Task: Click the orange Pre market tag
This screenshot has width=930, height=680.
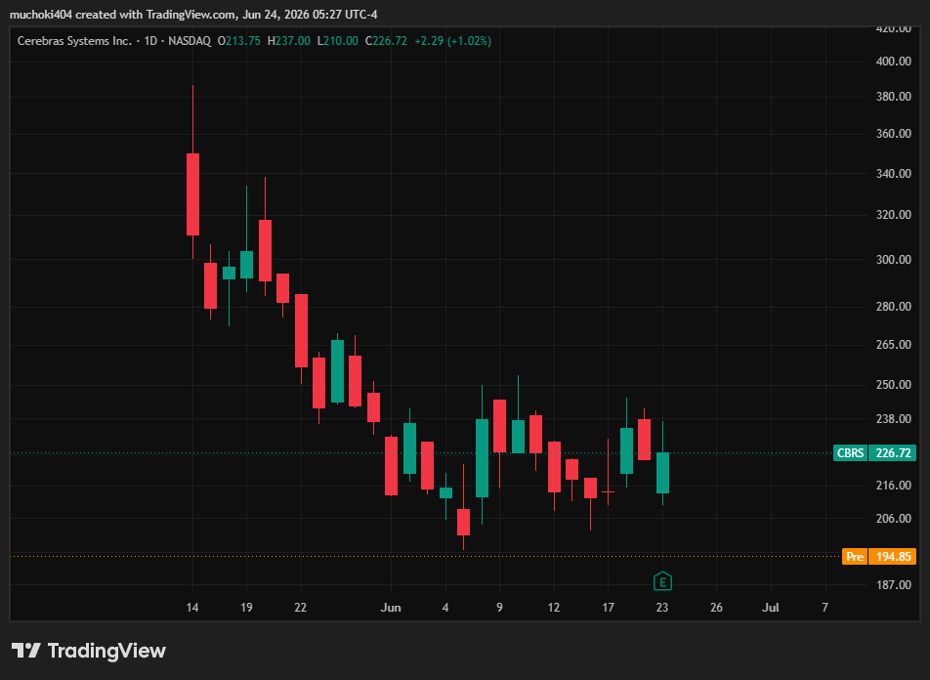Action: click(855, 557)
